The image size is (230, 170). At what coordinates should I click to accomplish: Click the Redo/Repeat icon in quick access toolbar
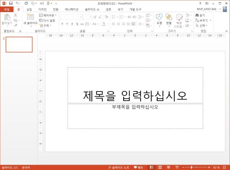tap(26, 3)
